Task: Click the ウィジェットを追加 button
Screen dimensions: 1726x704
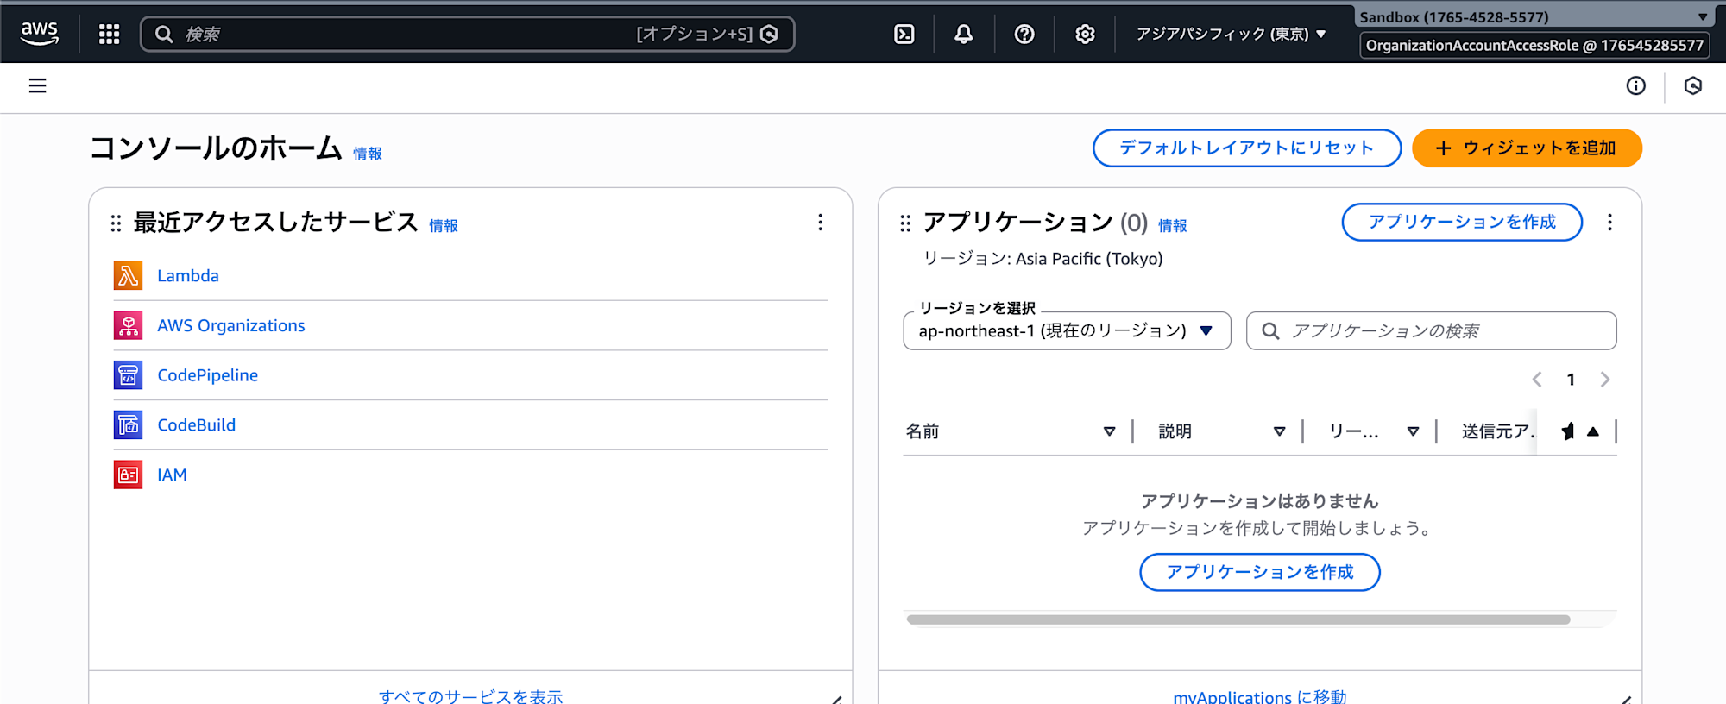Action: click(1527, 148)
